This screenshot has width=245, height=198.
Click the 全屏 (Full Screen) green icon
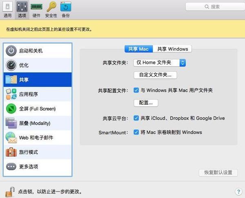click(x=11, y=109)
